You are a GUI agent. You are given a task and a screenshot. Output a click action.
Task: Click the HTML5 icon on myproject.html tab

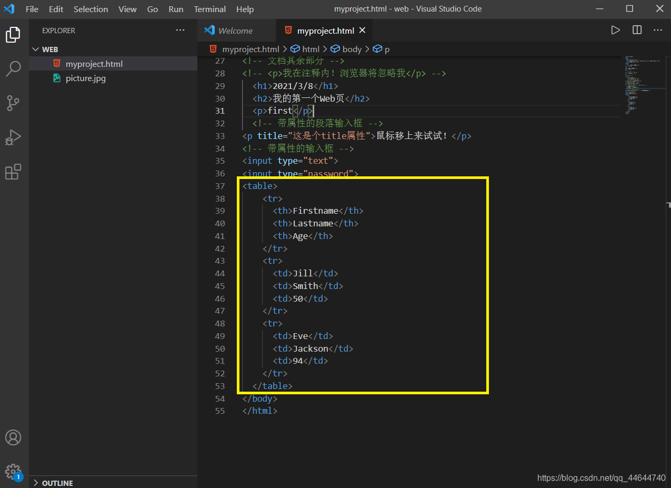(288, 31)
